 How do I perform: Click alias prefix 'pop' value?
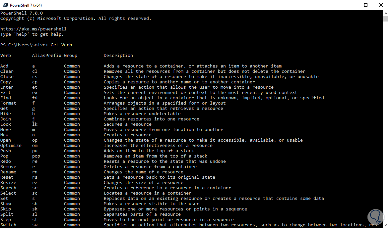[x=36, y=156]
